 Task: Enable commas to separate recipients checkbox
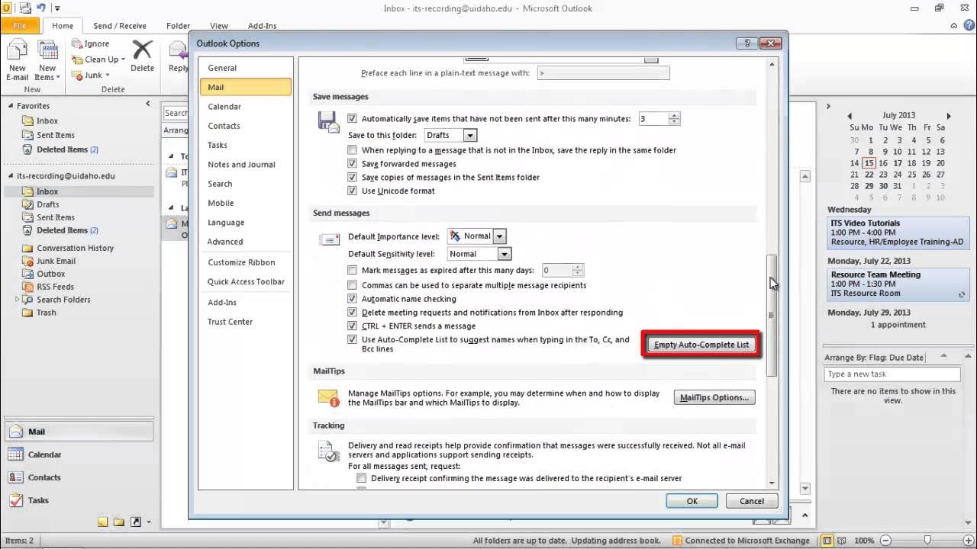coord(352,285)
